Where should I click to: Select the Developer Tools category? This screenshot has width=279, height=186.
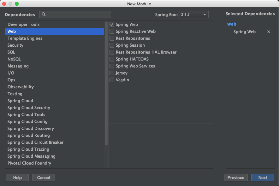pos(55,24)
